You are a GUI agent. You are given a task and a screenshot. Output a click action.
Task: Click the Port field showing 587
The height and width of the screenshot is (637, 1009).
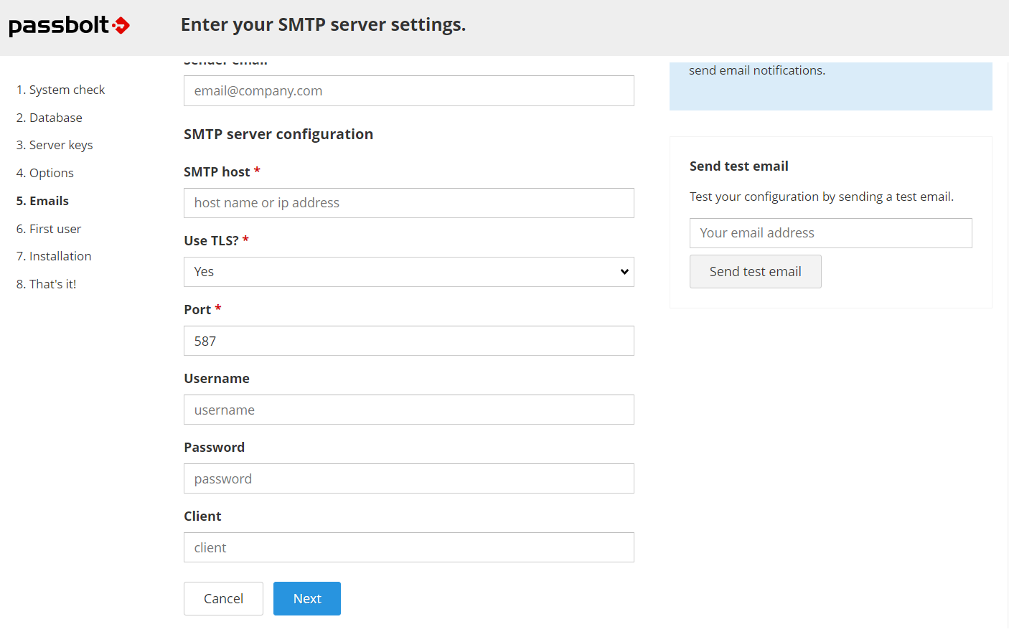tap(408, 340)
